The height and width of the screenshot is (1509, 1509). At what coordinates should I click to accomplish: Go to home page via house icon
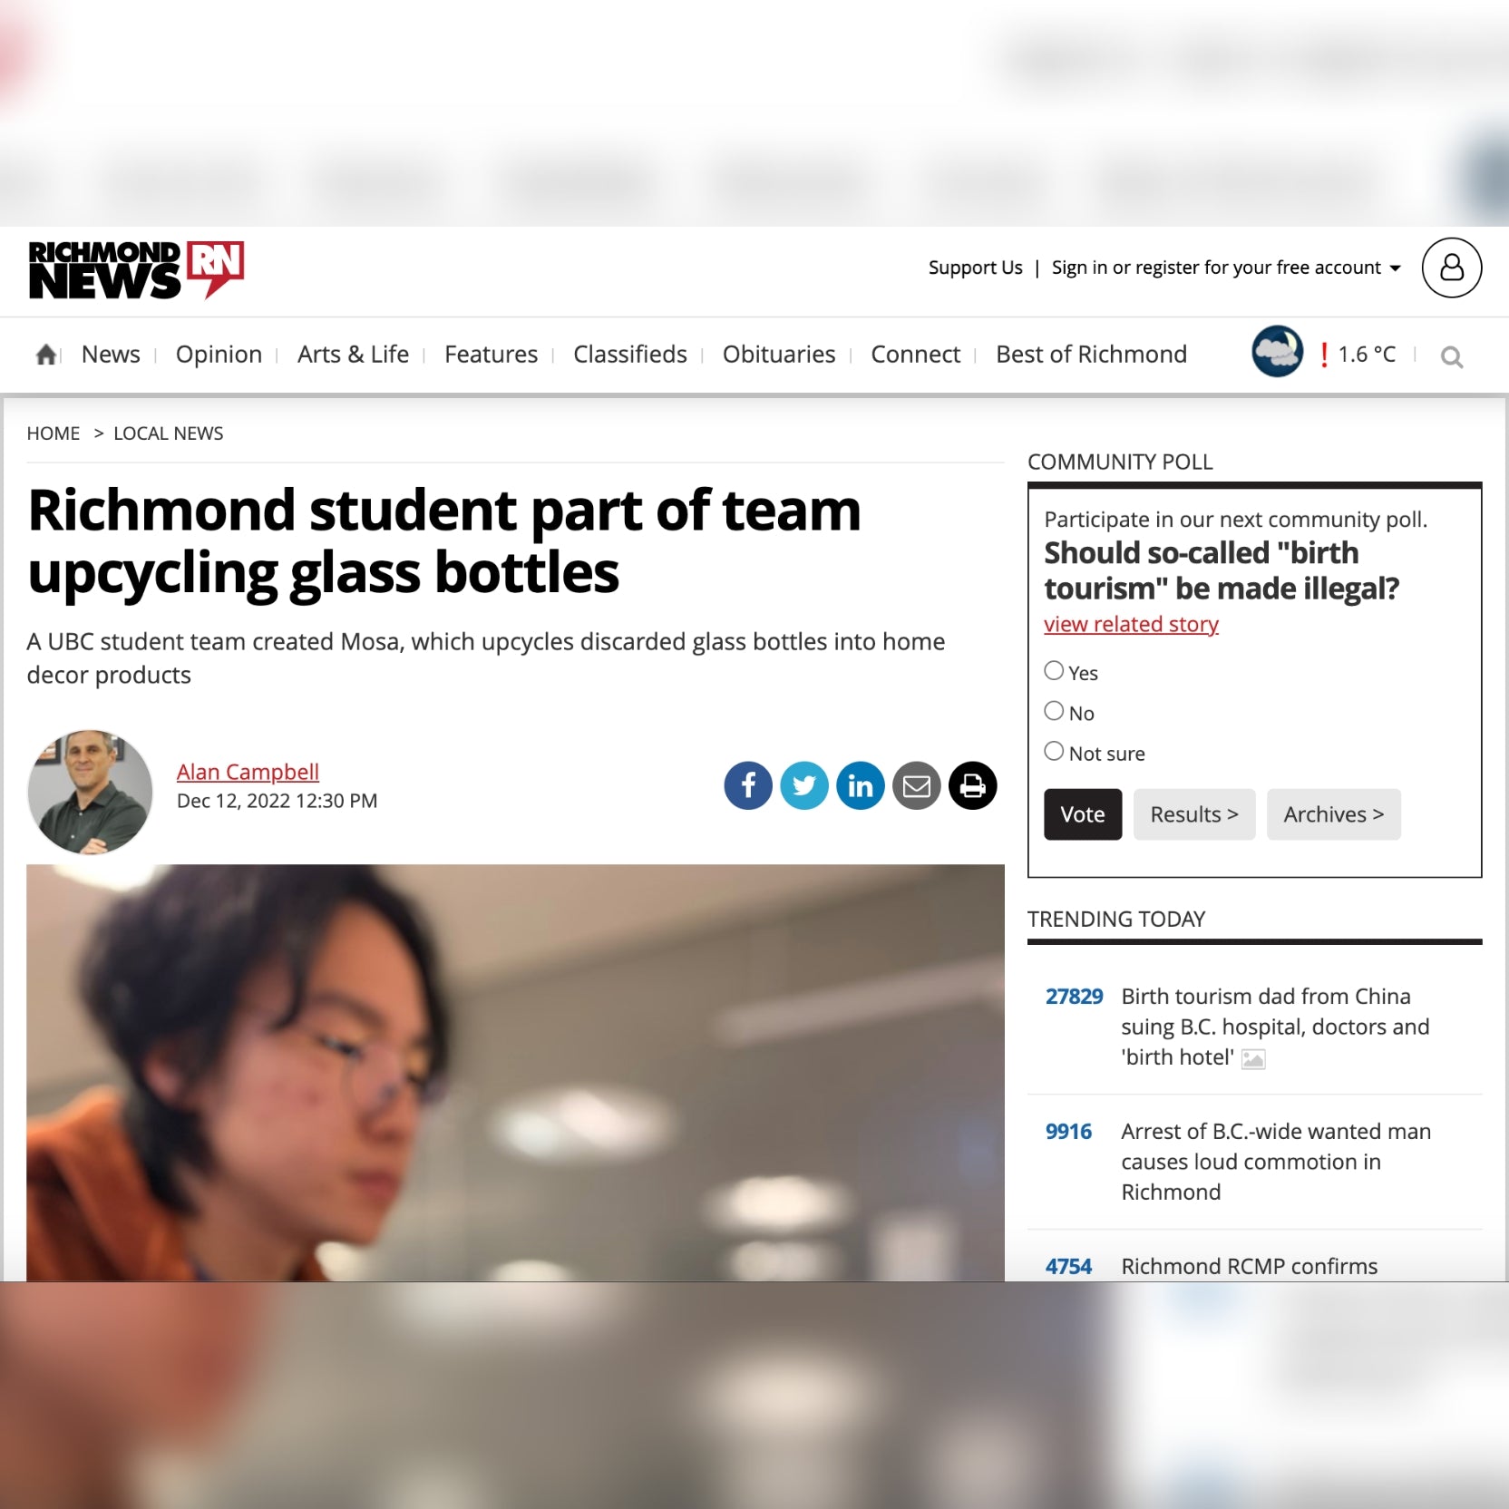point(46,355)
